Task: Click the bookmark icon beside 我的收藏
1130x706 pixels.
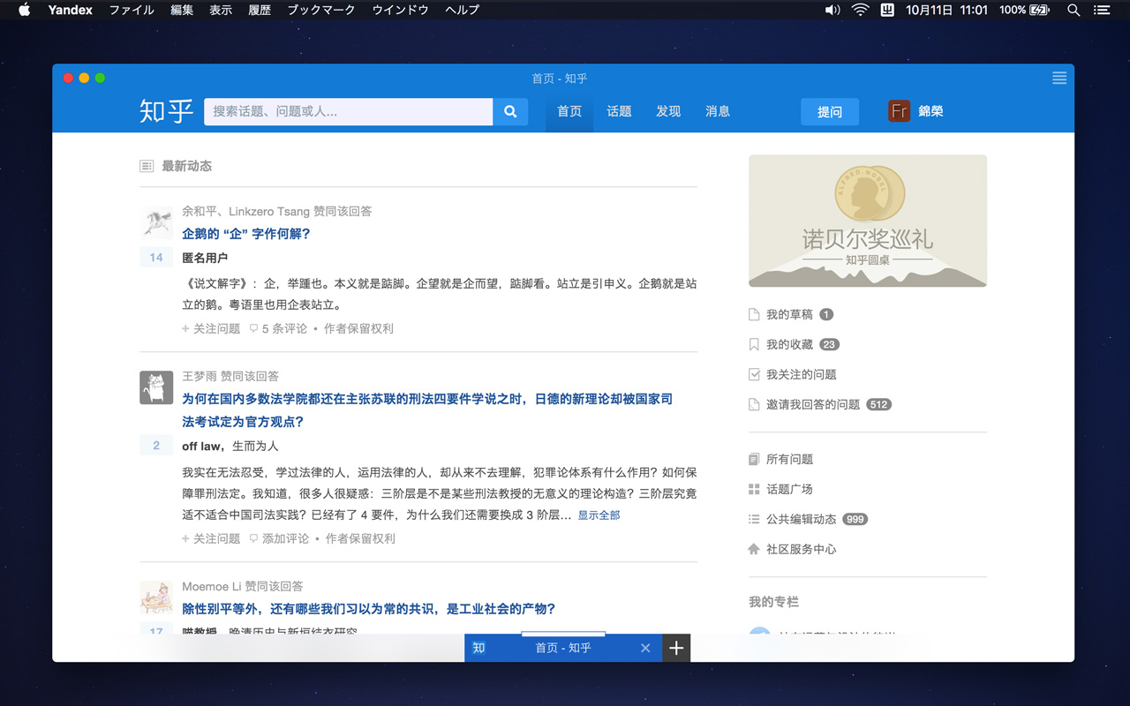Action: click(x=755, y=344)
